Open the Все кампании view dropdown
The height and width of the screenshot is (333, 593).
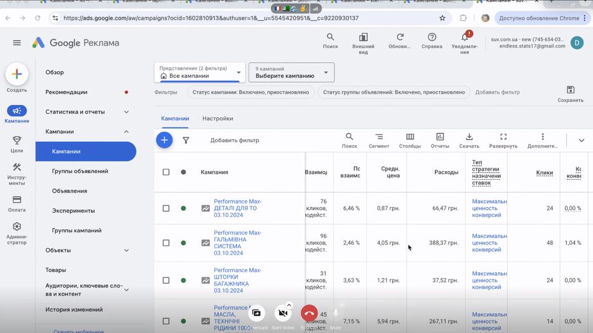point(200,72)
